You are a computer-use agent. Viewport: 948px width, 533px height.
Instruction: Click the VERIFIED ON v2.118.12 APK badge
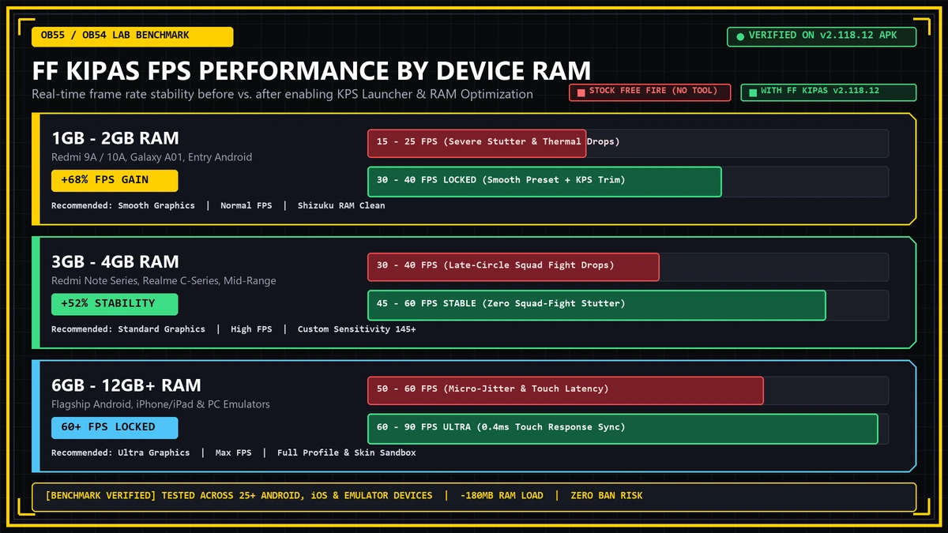pos(822,36)
